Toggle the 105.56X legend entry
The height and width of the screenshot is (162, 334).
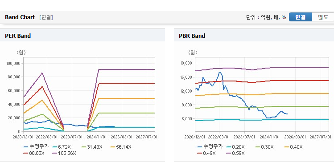[x=64, y=153]
